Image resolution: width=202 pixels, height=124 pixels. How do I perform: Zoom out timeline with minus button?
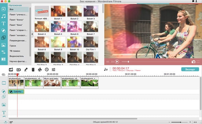[169, 122]
